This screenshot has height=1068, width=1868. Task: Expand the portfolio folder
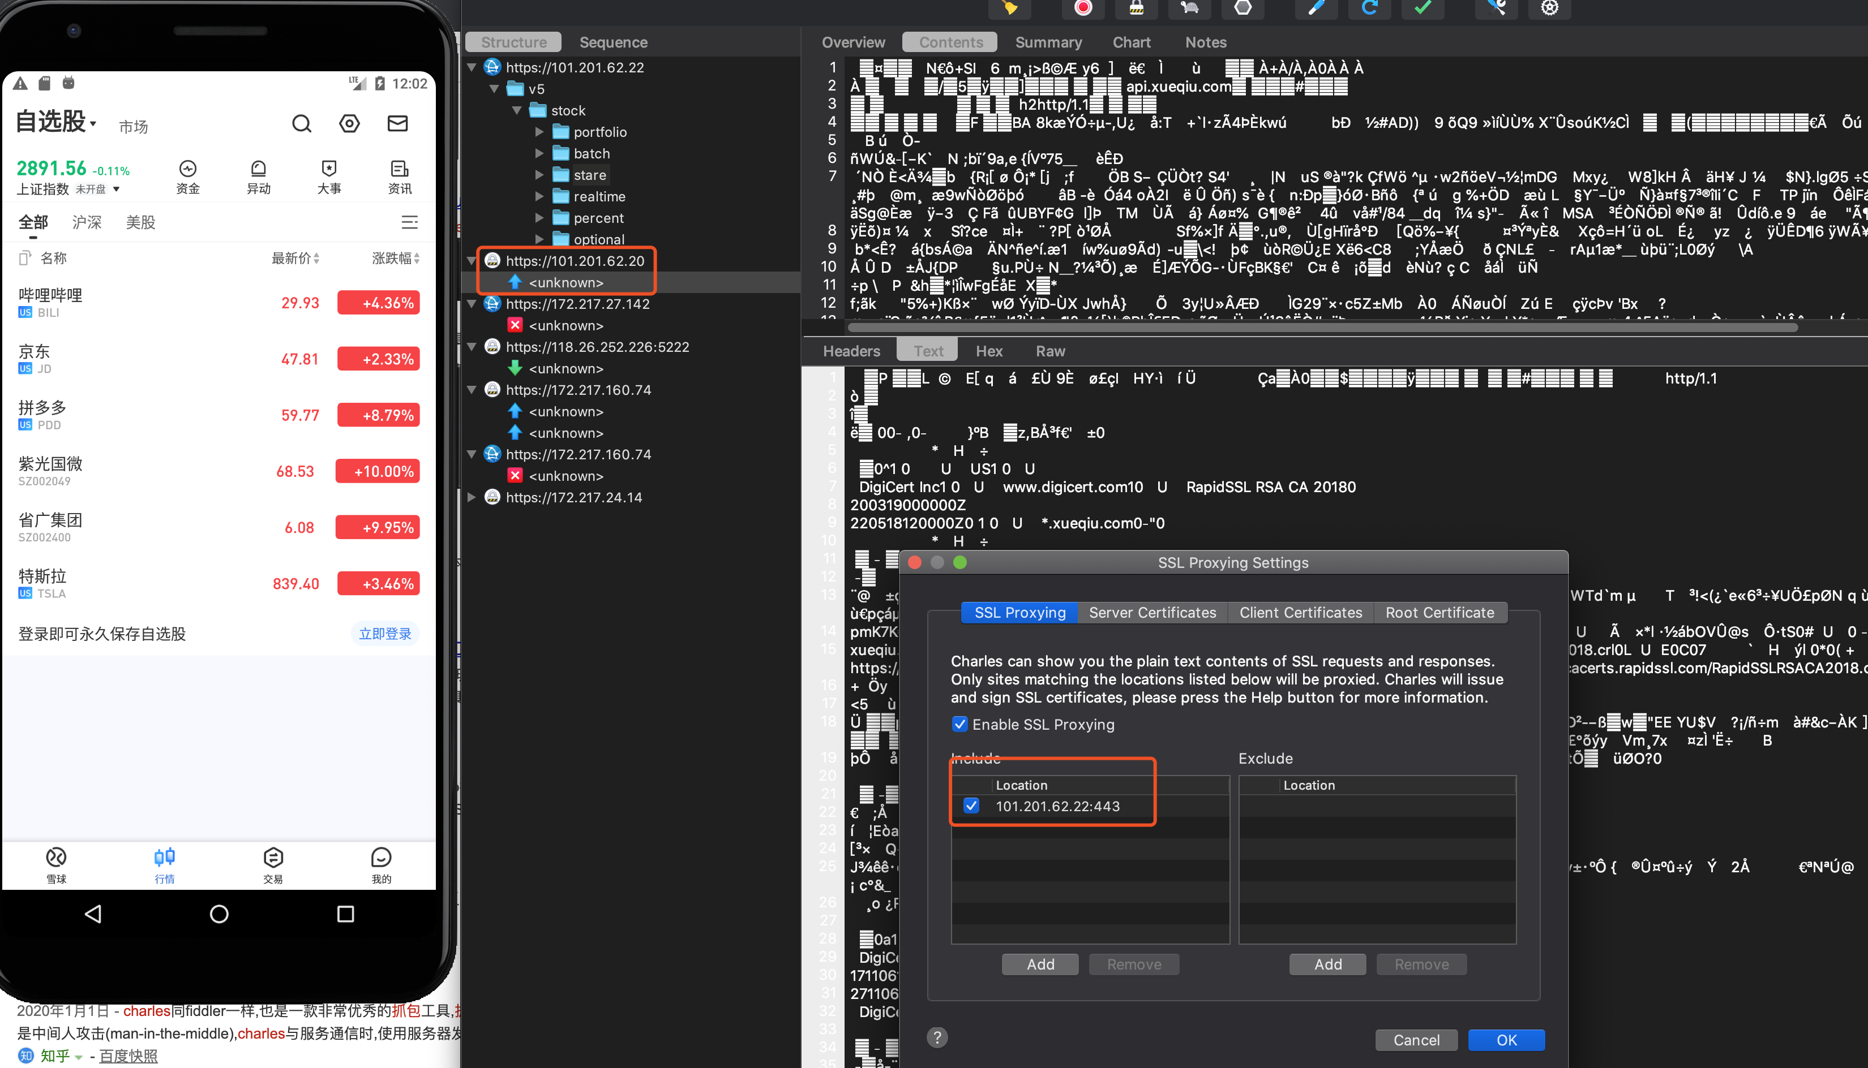tap(539, 132)
